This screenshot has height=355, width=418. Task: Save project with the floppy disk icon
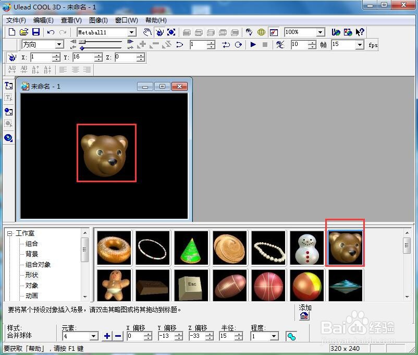point(36,32)
